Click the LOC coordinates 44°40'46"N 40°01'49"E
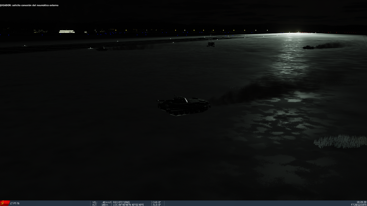 [x=131, y=205]
